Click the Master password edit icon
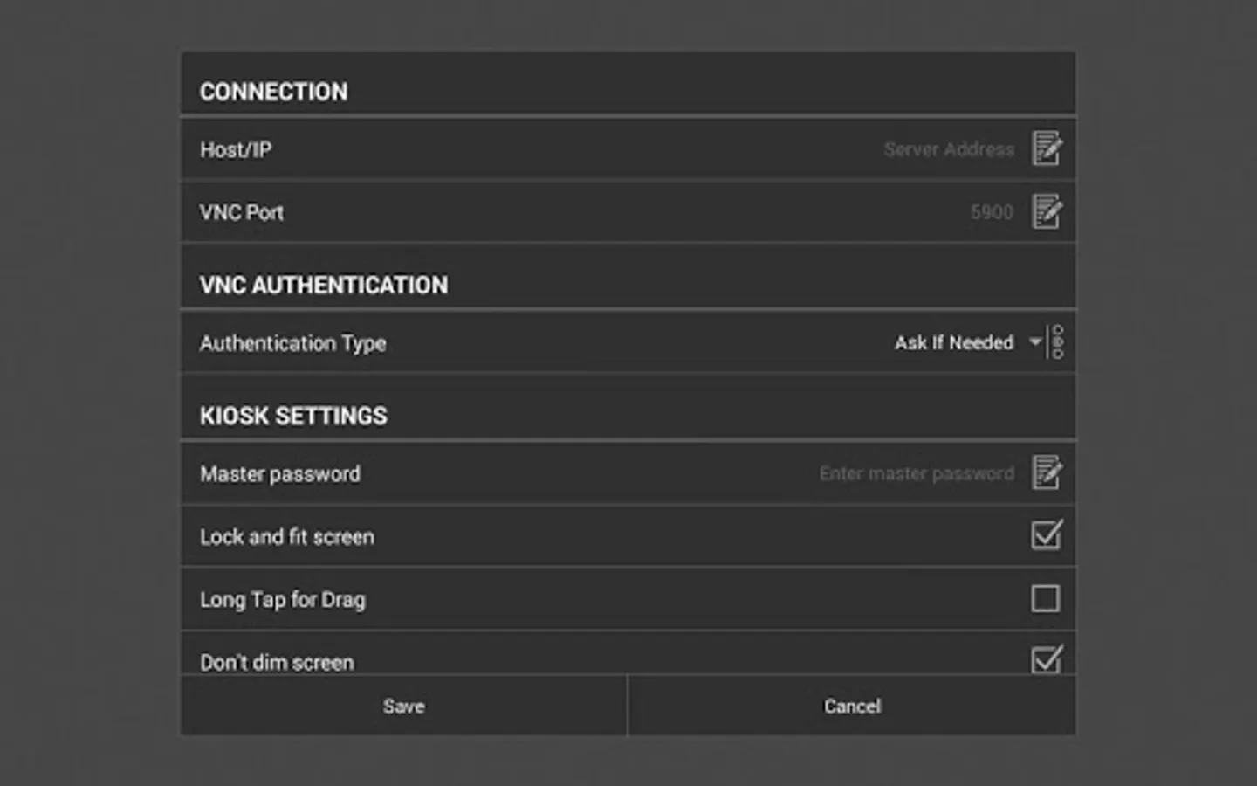 click(x=1047, y=472)
